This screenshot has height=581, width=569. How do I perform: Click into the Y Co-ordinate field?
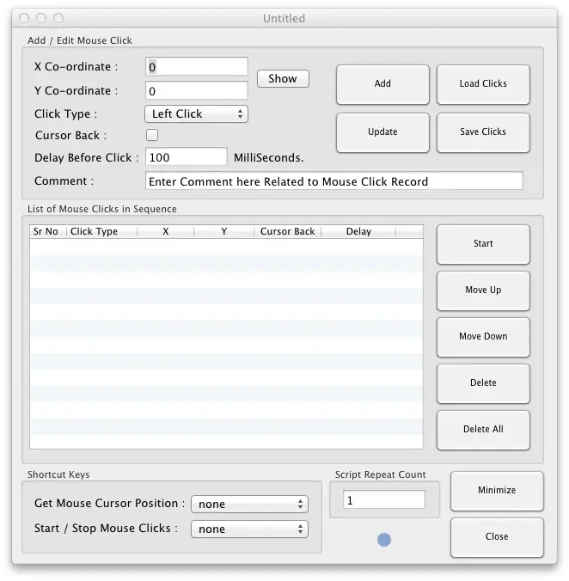click(197, 90)
